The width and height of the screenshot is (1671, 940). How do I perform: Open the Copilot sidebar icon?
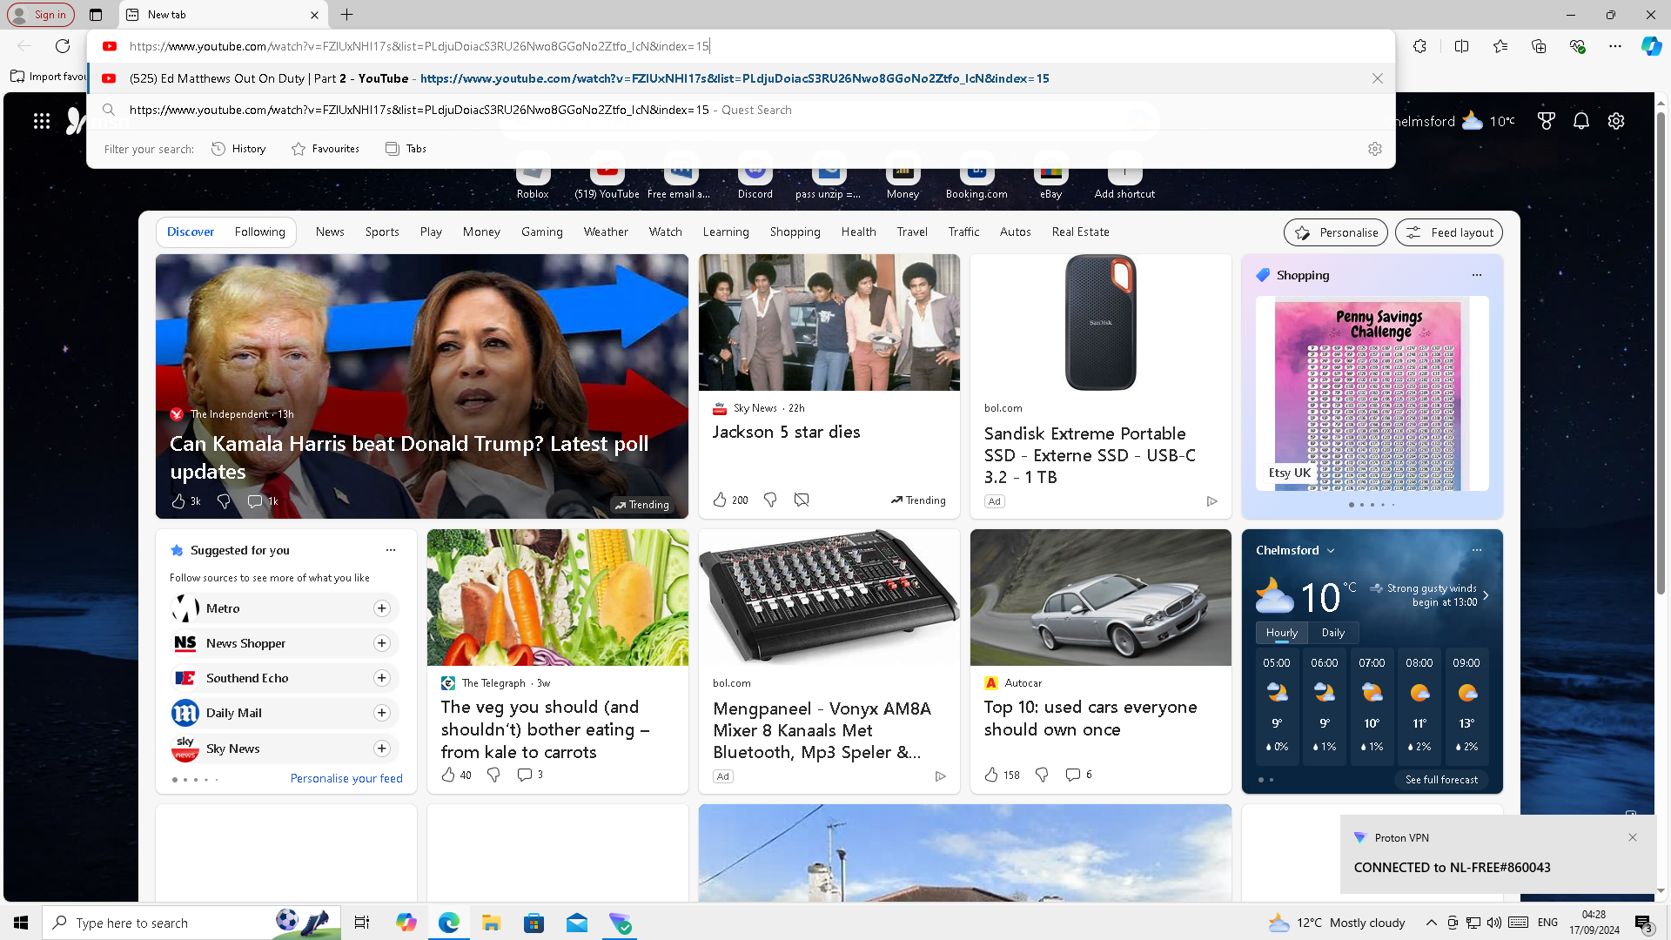coord(1651,46)
